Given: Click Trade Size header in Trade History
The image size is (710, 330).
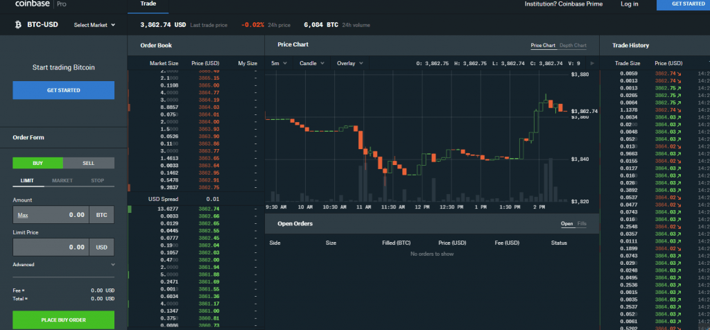Looking at the screenshot, I should tap(627, 63).
